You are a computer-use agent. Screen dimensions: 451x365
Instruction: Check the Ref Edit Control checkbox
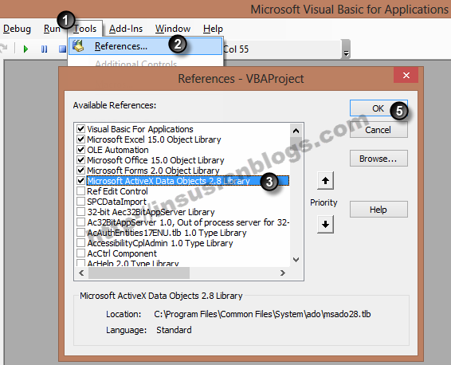tap(80, 191)
